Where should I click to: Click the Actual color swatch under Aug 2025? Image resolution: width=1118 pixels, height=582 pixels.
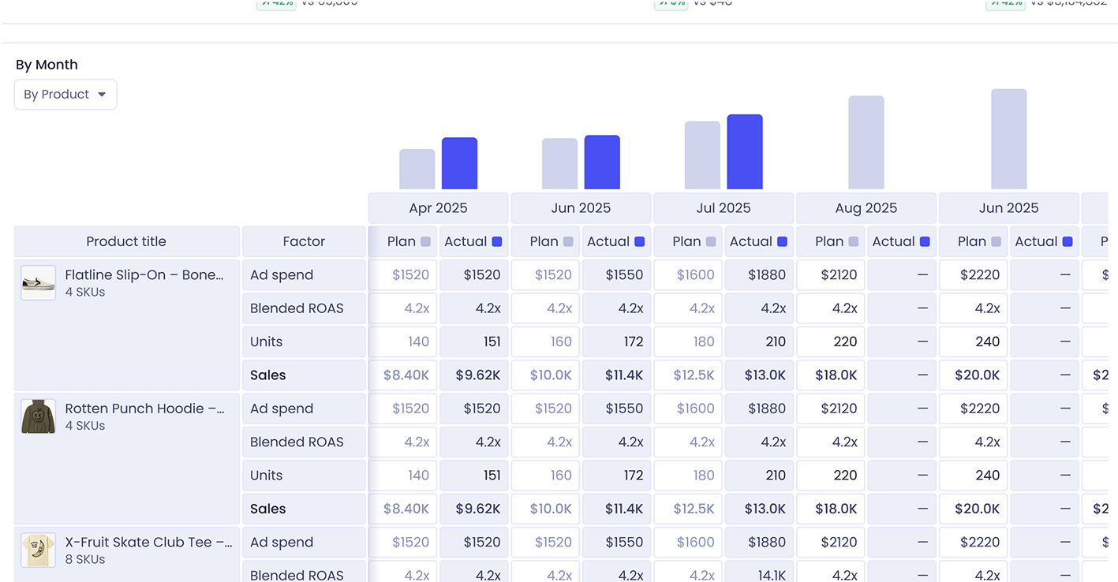(x=925, y=242)
